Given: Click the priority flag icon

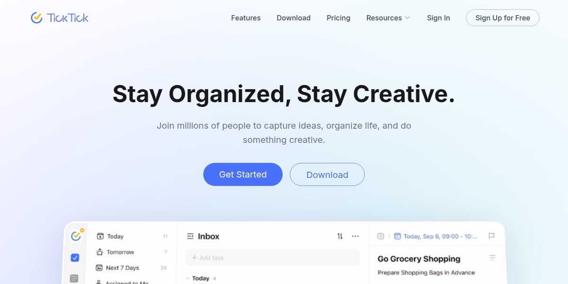Looking at the screenshot, I should 491,236.
